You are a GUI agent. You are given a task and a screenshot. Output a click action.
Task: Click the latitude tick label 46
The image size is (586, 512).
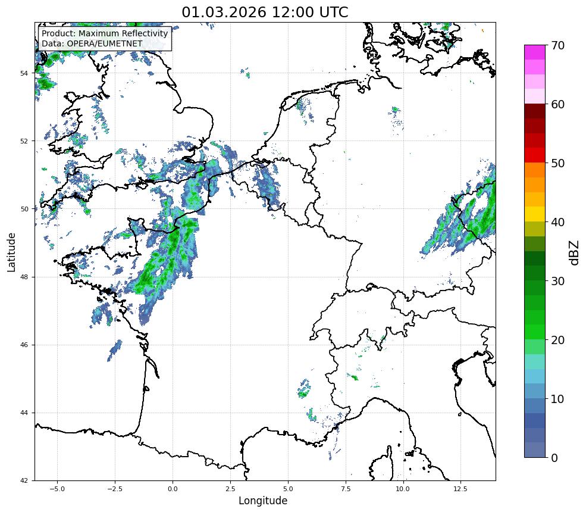tap(24, 345)
